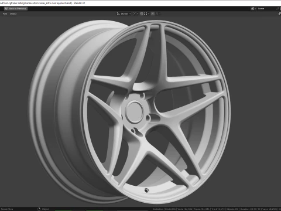The image size is (281, 211).
Task: Click the Collection name in status bar
Action: [x=157, y=209]
